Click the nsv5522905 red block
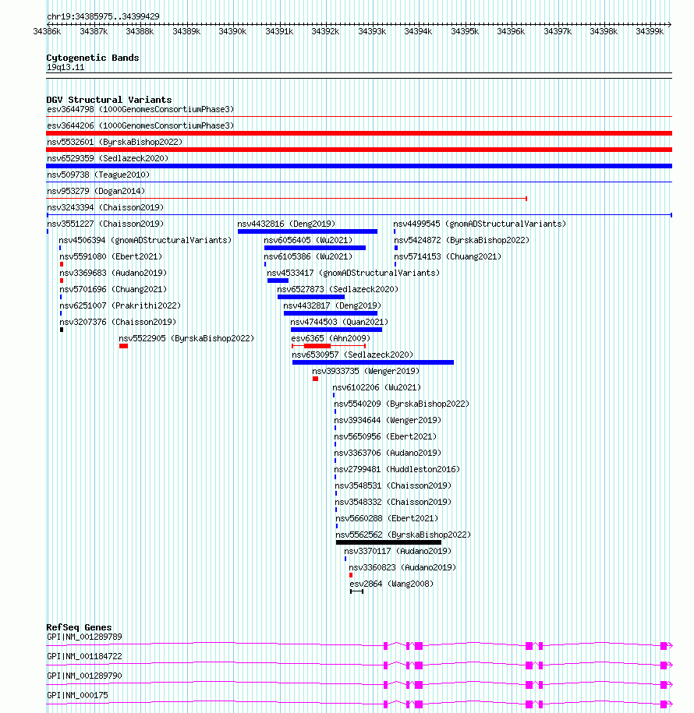This screenshot has width=694, height=713. coord(124,346)
